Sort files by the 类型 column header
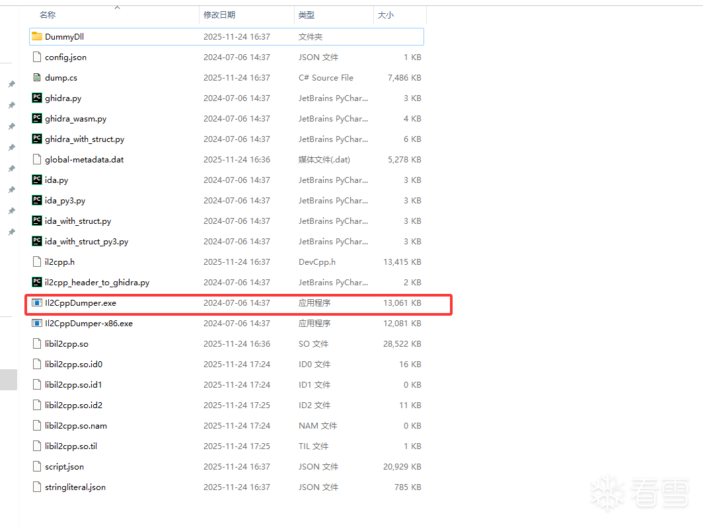703x527 pixels. (x=307, y=15)
